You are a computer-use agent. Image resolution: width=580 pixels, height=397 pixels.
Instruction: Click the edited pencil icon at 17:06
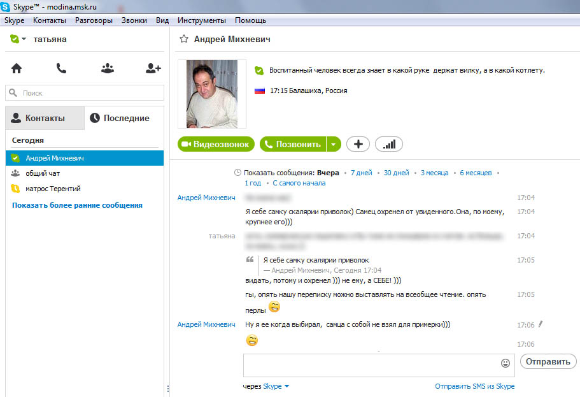coord(541,324)
